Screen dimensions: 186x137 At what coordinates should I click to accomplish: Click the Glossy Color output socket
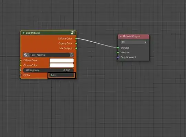pyautogui.click(x=76, y=43)
